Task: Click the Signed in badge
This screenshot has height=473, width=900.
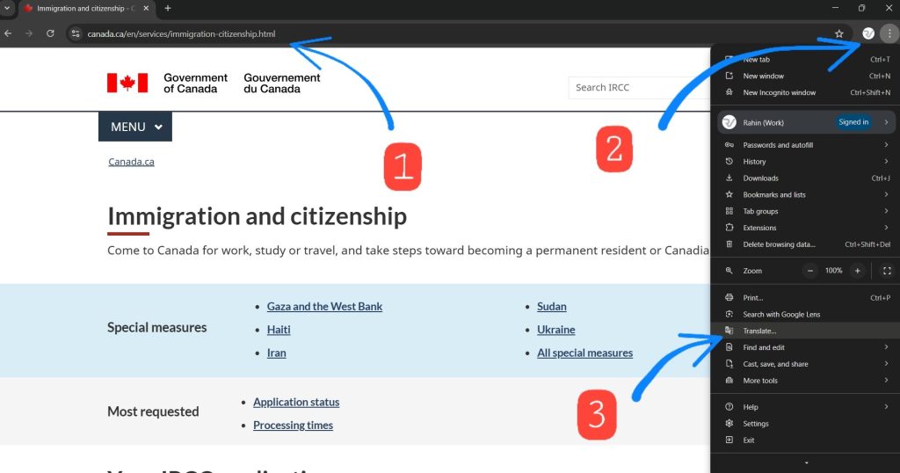Action: pyautogui.click(x=853, y=122)
